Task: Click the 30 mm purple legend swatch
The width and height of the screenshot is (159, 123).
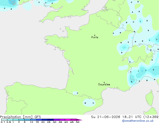Action: 56,120
